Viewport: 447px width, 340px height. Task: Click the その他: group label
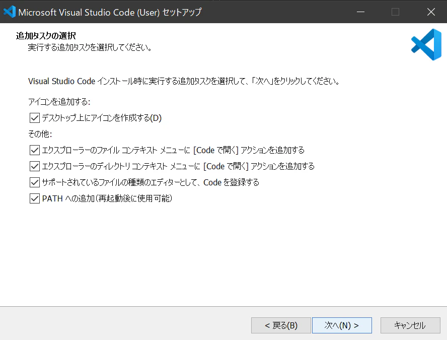pos(40,134)
